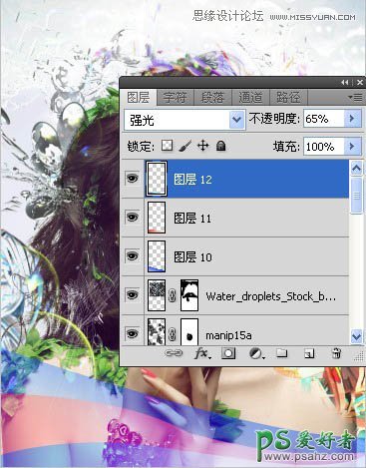The width and height of the screenshot is (366, 468).
Task: Toggle lock transparent pixels
Action: coord(167,146)
